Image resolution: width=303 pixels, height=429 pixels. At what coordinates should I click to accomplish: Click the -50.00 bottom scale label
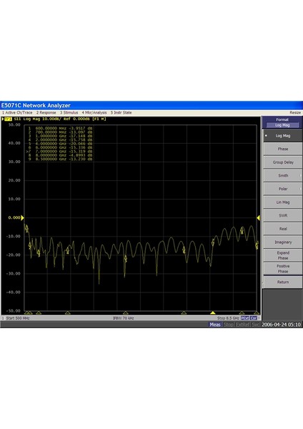point(14,311)
